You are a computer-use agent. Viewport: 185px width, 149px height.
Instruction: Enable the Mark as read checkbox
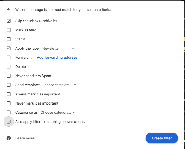click(9, 30)
